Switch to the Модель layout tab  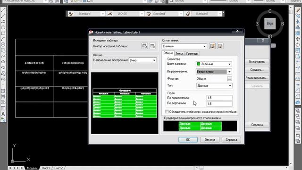click(32, 168)
